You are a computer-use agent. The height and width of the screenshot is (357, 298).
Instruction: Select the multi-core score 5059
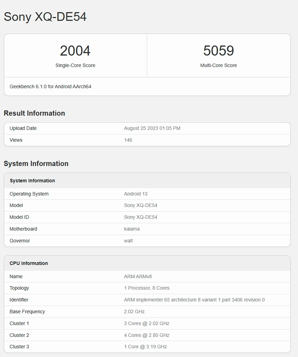pos(218,51)
